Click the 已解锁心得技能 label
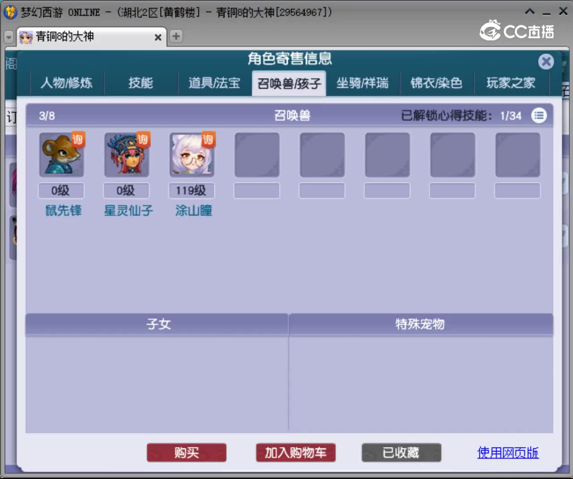 [446, 115]
